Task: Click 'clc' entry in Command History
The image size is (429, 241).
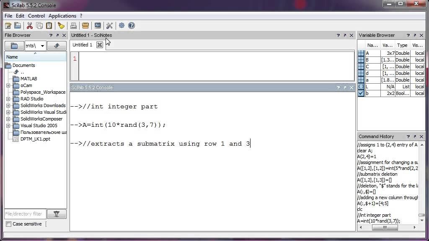Action: pos(360,209)
